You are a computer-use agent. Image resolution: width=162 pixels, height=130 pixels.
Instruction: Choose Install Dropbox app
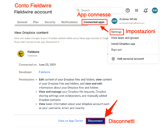123,44
